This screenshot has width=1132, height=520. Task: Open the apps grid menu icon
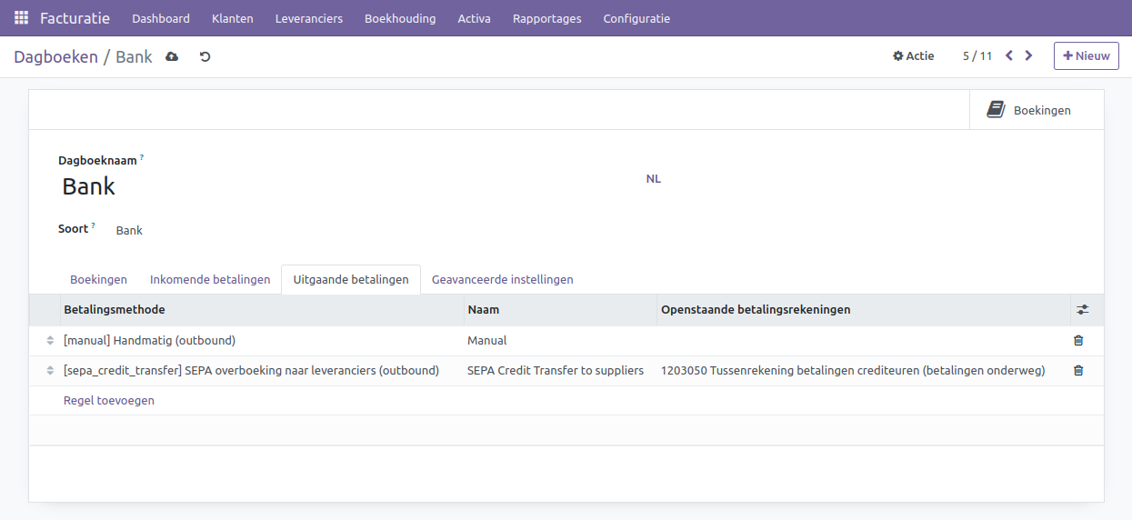(x=21, y=18)
